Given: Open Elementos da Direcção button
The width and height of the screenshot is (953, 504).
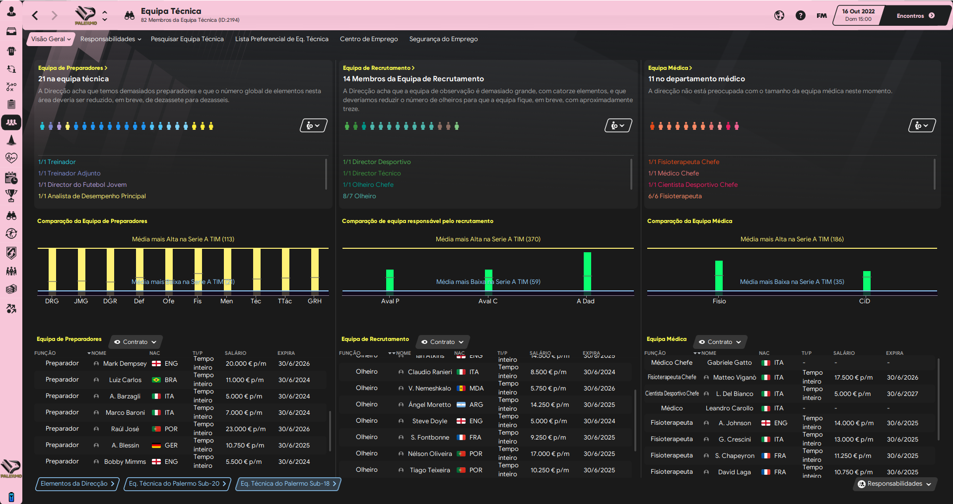Looking at the screenshot, I should pyautogui.click(x=77, y=484).
